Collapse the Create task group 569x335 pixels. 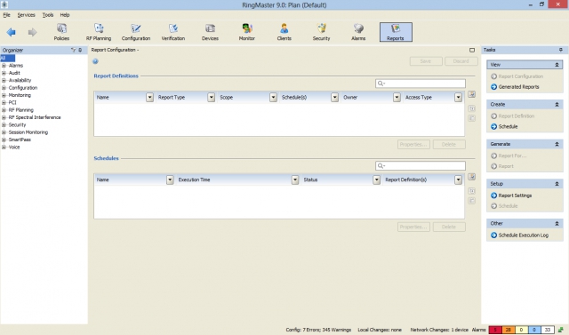[x=557, y=105]
